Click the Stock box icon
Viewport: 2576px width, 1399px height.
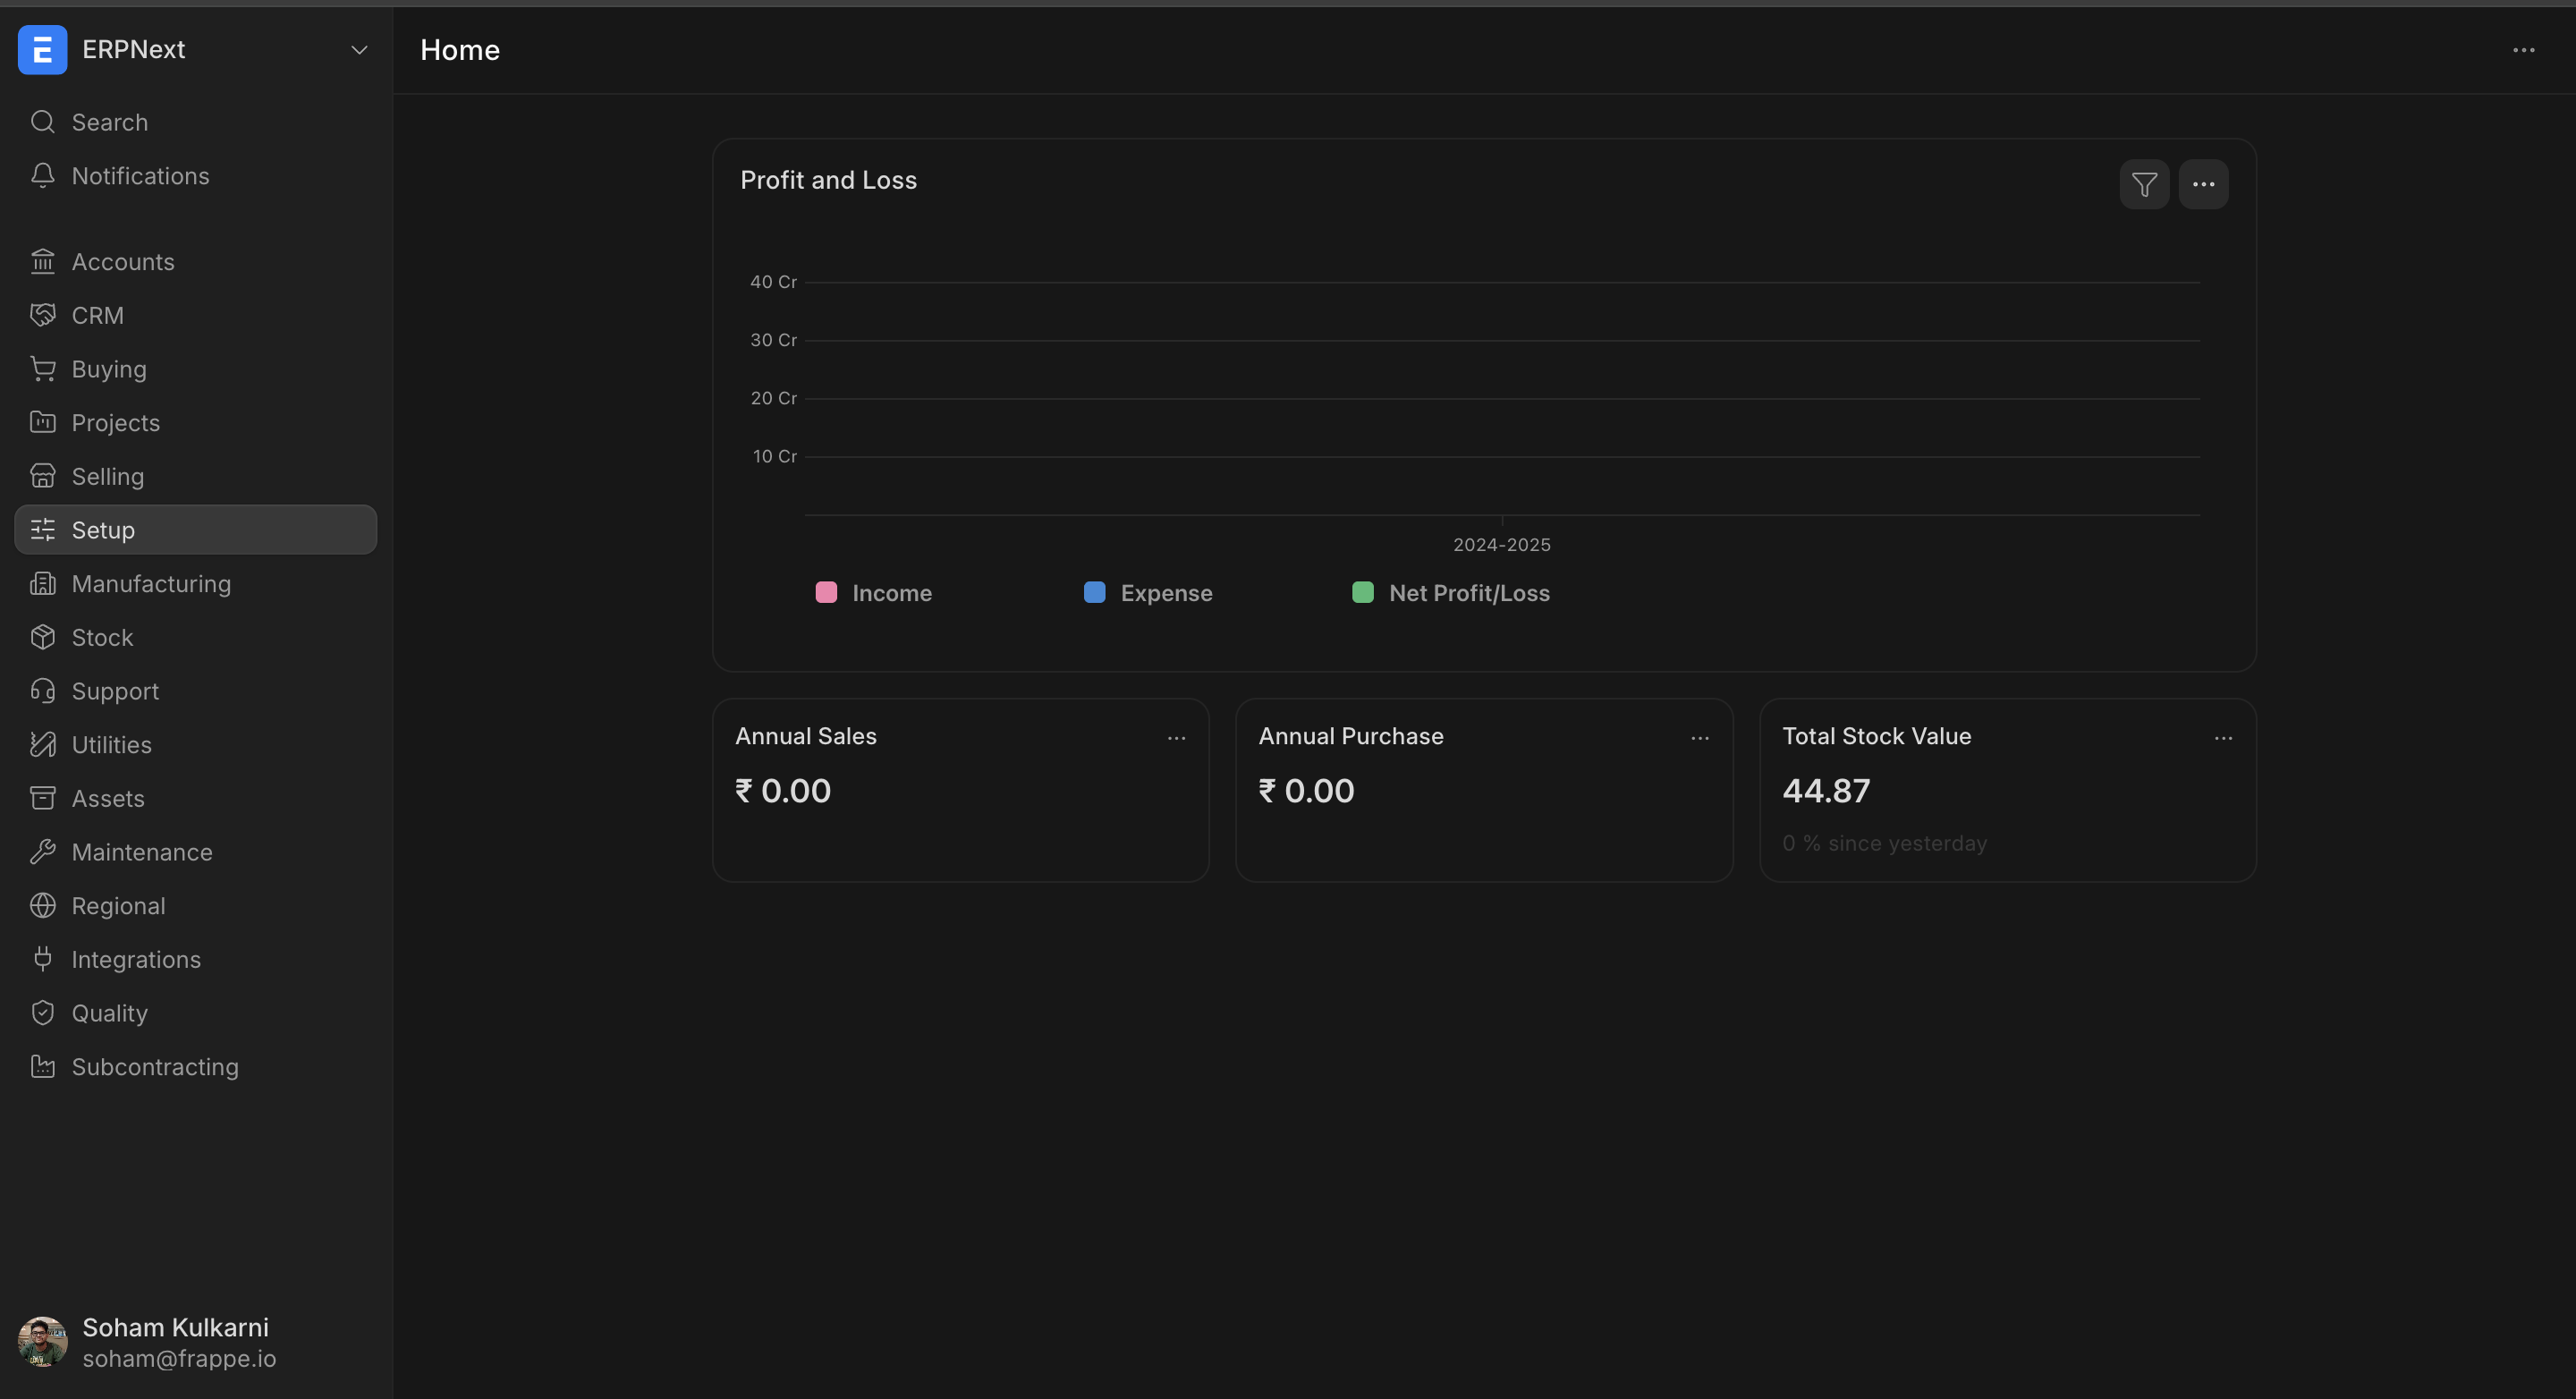point(42,637)
